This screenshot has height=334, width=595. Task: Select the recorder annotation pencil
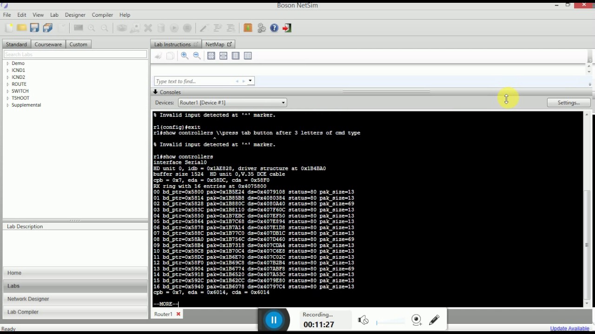point(434,320)
